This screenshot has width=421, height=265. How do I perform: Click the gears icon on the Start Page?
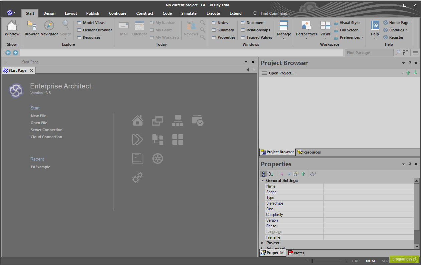click(138, 178)
